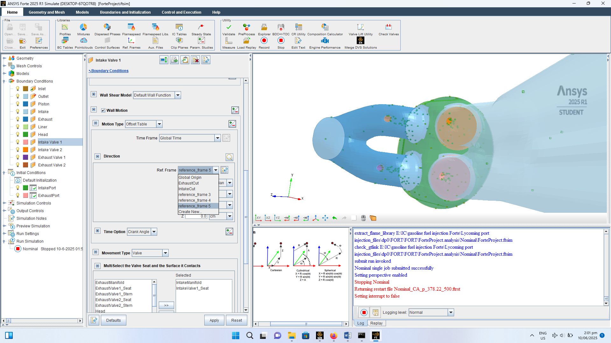Click the Reset button
611x343 pixels.
[x=236, y=320]
